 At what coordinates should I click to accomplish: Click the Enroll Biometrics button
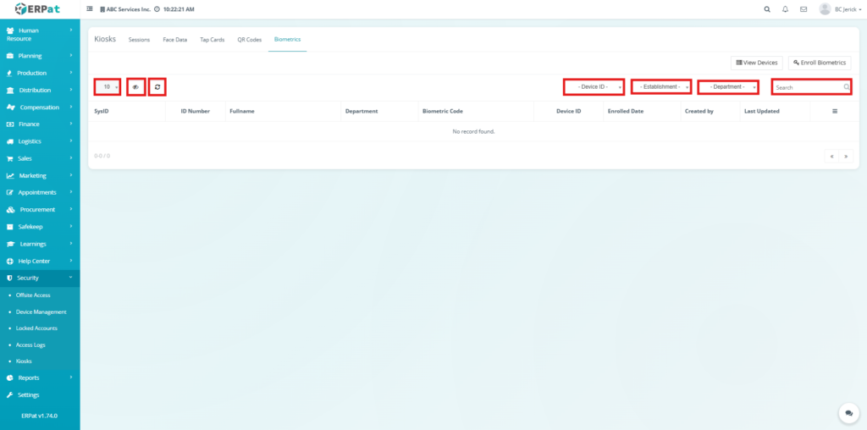tap(820, 63)
